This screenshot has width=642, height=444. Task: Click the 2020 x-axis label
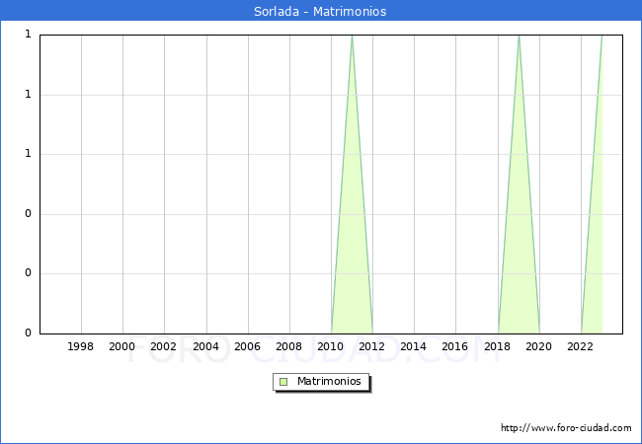(539, 346)
